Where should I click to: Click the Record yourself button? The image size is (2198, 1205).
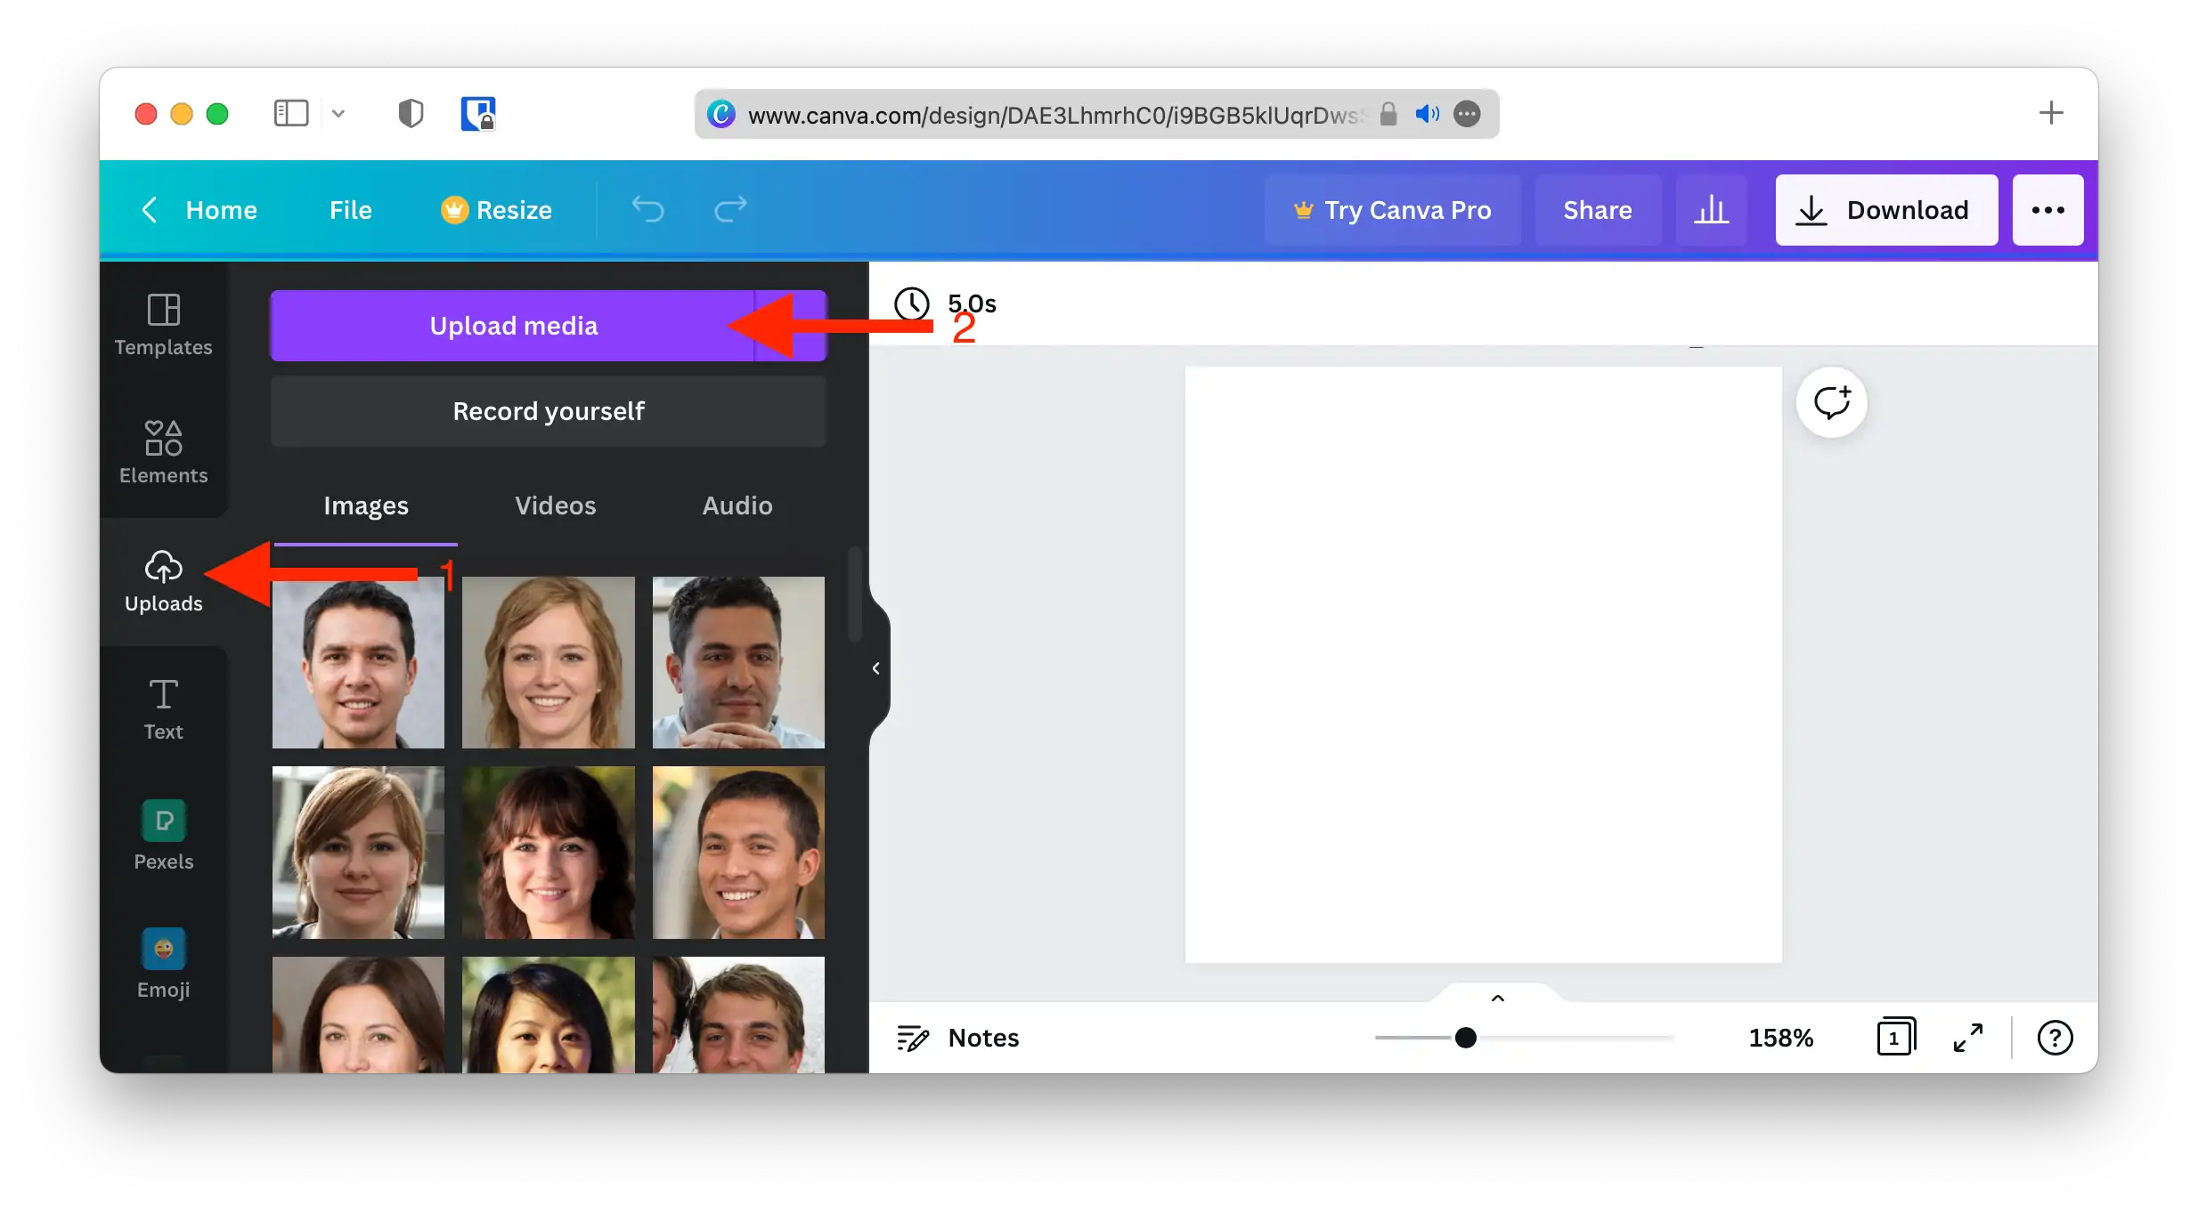coord(548,411)
